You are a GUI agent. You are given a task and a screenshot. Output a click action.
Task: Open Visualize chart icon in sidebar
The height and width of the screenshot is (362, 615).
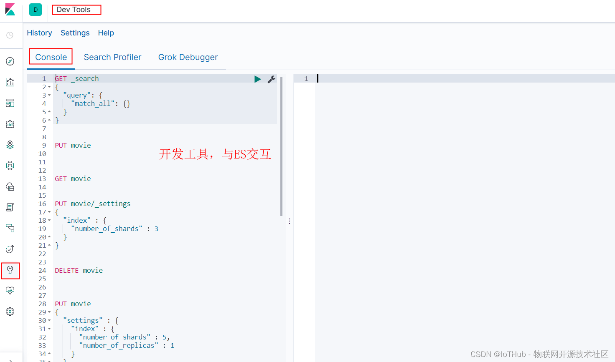[10, 82]
